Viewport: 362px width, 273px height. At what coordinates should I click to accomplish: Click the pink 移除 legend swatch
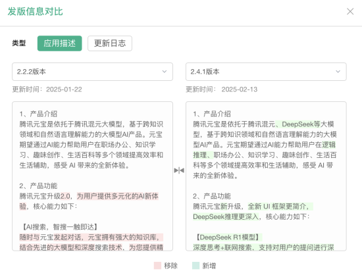pos(157,266)
